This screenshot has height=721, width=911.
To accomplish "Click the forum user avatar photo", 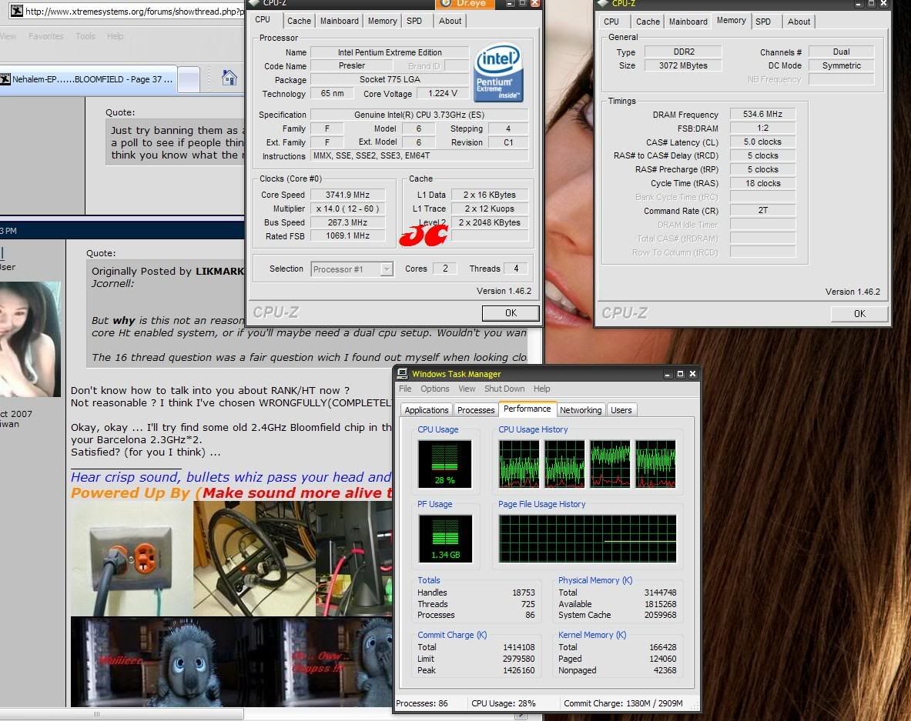I will tap(30, 339).
